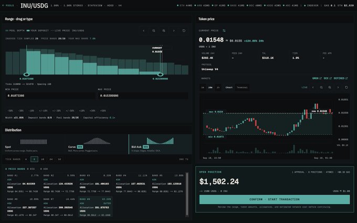Pan the price candlestick chart right
This screenshot has width=357, height=223.
tap(338, 88)
